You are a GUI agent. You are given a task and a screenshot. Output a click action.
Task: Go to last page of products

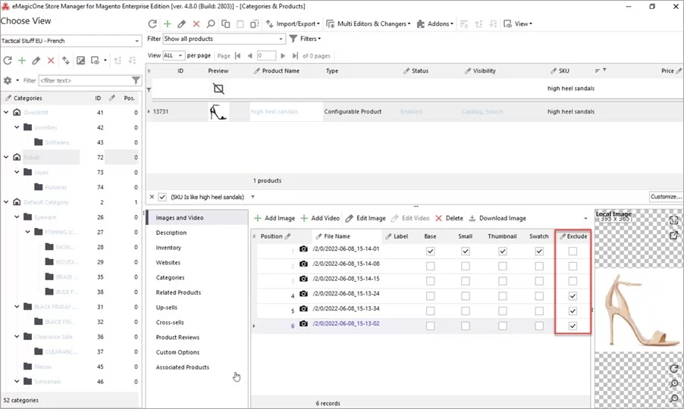[295, 56]
